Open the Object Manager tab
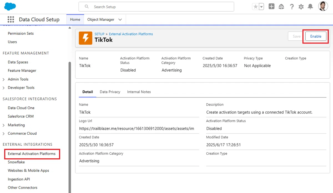The image size is (333, 193). pos(101,19)
